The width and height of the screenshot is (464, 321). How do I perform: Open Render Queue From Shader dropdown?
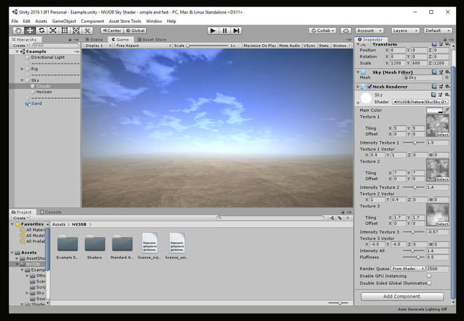[x=408, y=269]
